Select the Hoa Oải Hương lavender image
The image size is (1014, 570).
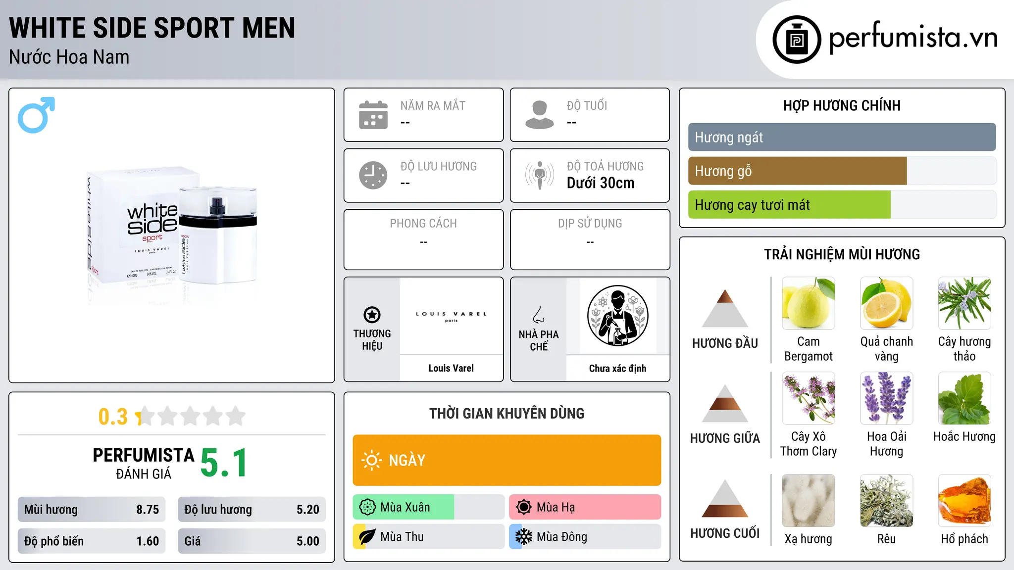[x=886, y=398]
